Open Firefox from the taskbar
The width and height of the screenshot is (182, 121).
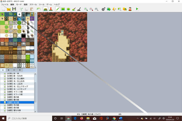(x=82, y=118)
